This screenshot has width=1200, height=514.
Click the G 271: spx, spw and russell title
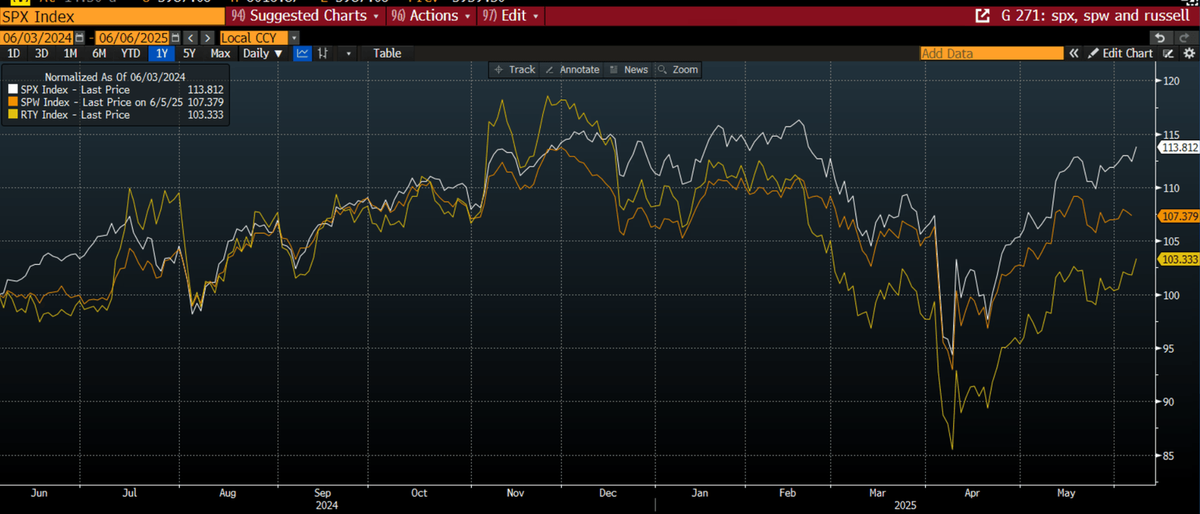[1096, 16]
